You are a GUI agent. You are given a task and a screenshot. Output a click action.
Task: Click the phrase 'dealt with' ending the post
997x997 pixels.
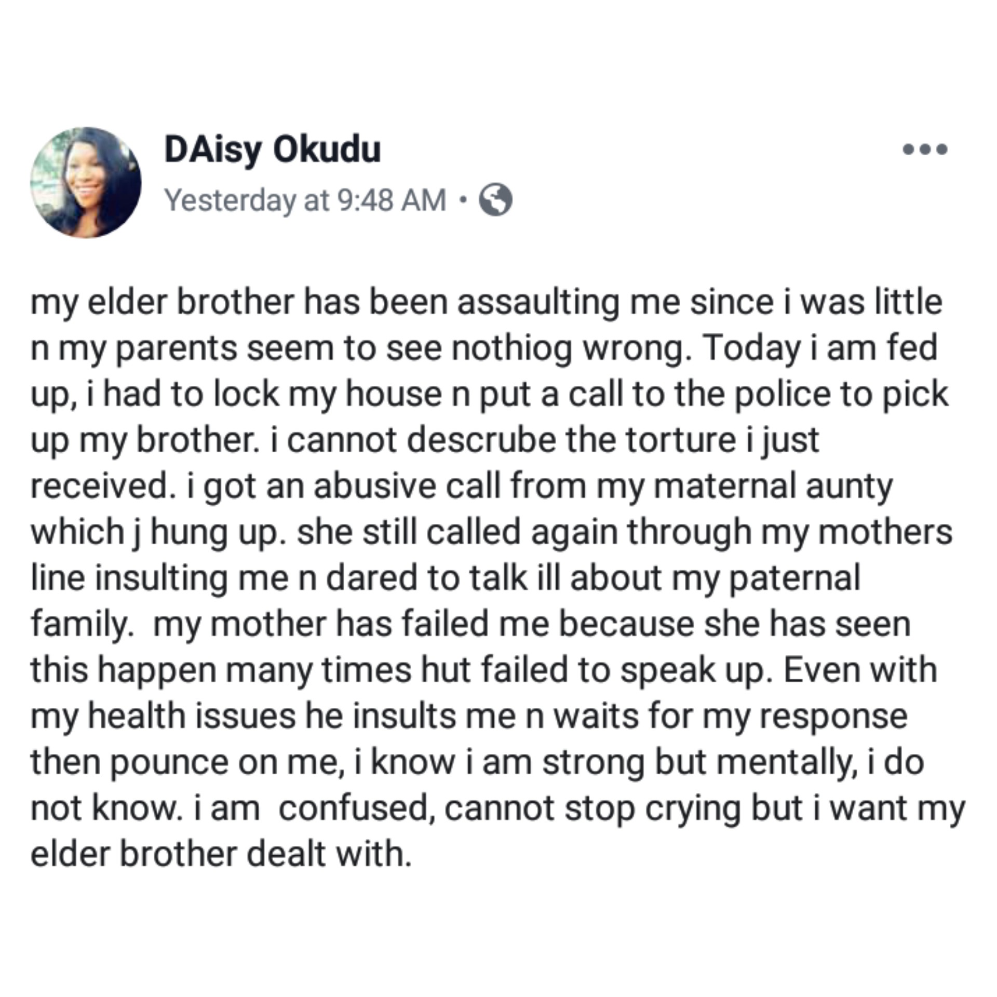pyautogui.click(x=328, y=854)
